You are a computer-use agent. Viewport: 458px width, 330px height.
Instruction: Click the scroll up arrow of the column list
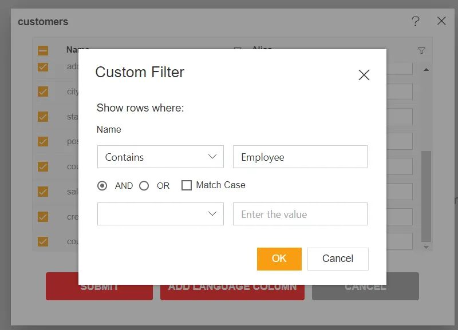coord(425,70)
